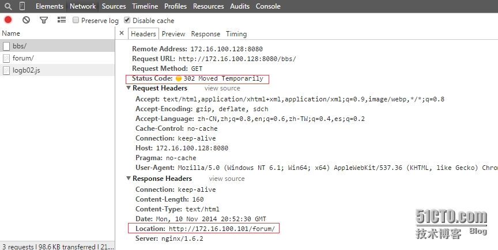Image resolution: width=498 pixels, height=250 pixels.
Task: Enable the Preserve log checkbox
Action: coord(76,20)
